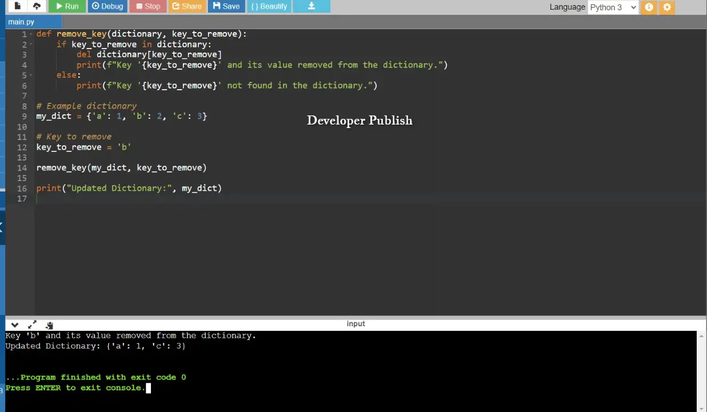Collapse the if block at line 2

[31, 45]
